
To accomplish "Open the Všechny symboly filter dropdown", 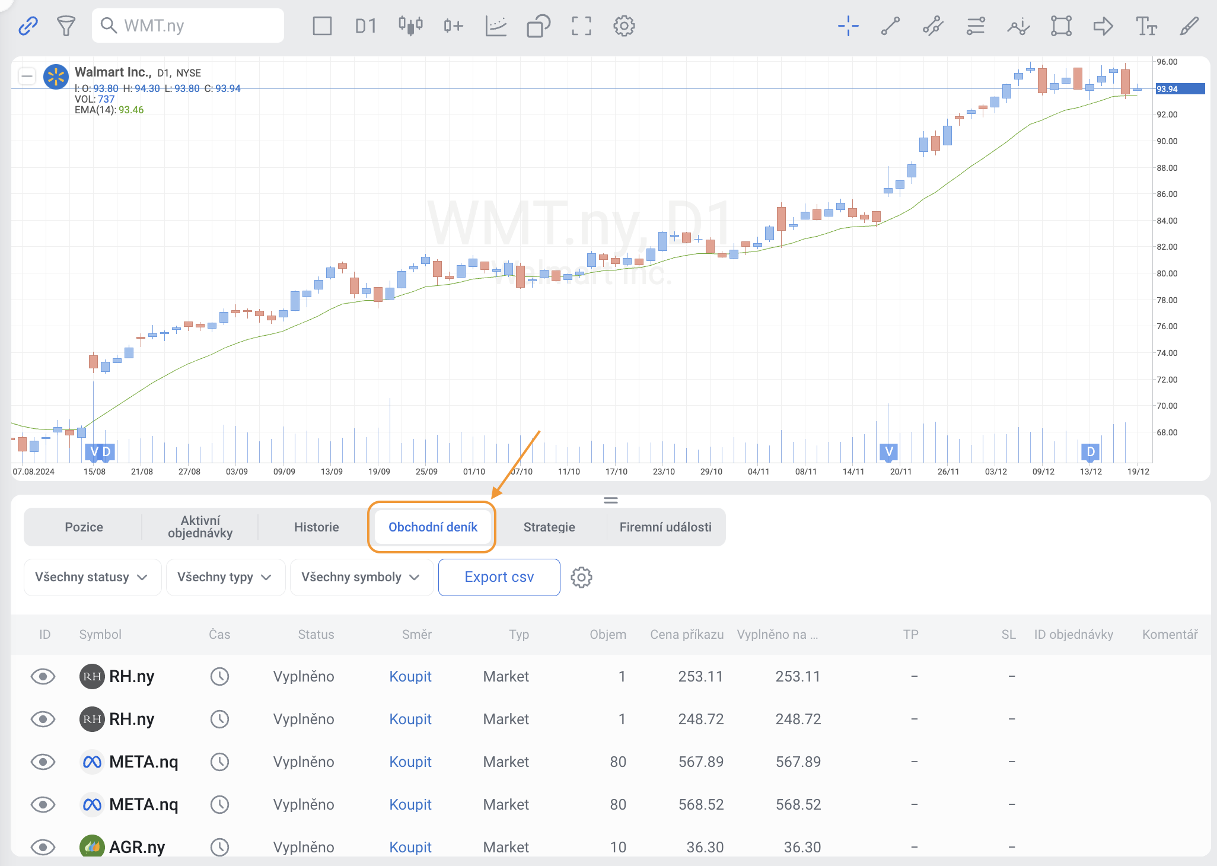I will click(361, 577).
